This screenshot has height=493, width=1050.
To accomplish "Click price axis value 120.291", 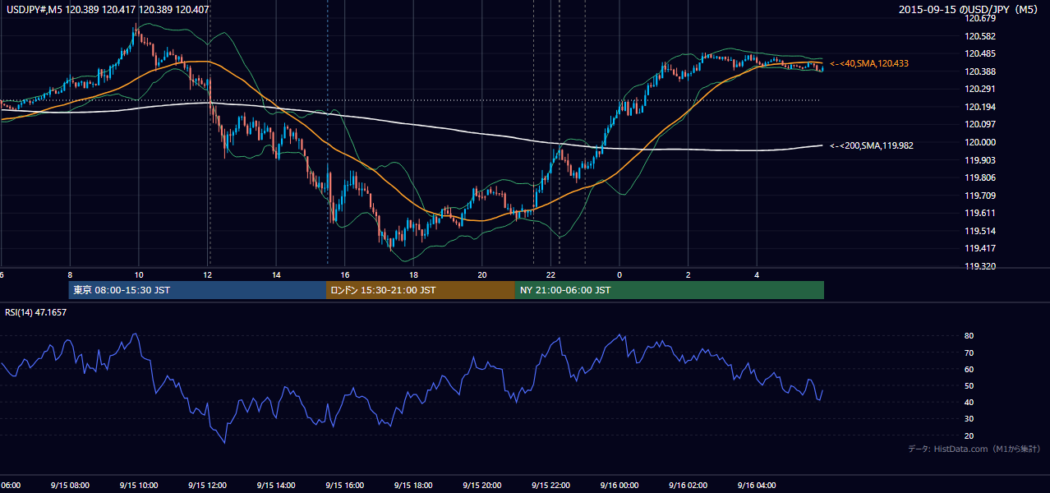I will pyautogui.click(x=980, y=89).
